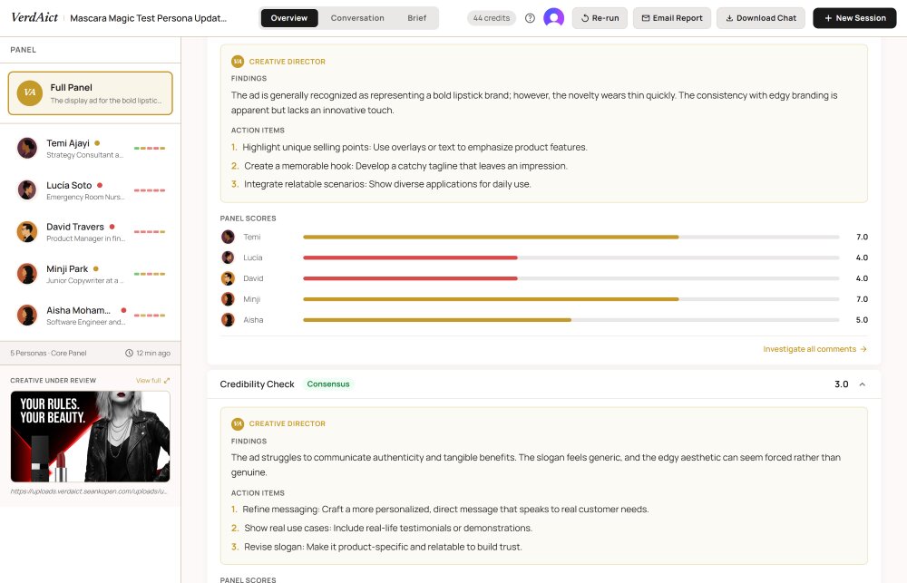Click View full creative link

click(152, 381)
